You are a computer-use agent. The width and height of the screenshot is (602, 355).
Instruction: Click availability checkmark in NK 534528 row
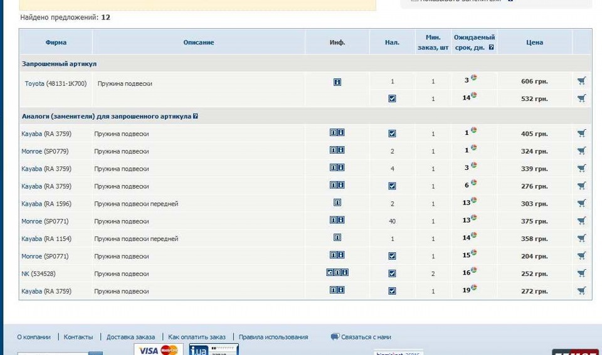pyautogui.click(x=392, y=273)
